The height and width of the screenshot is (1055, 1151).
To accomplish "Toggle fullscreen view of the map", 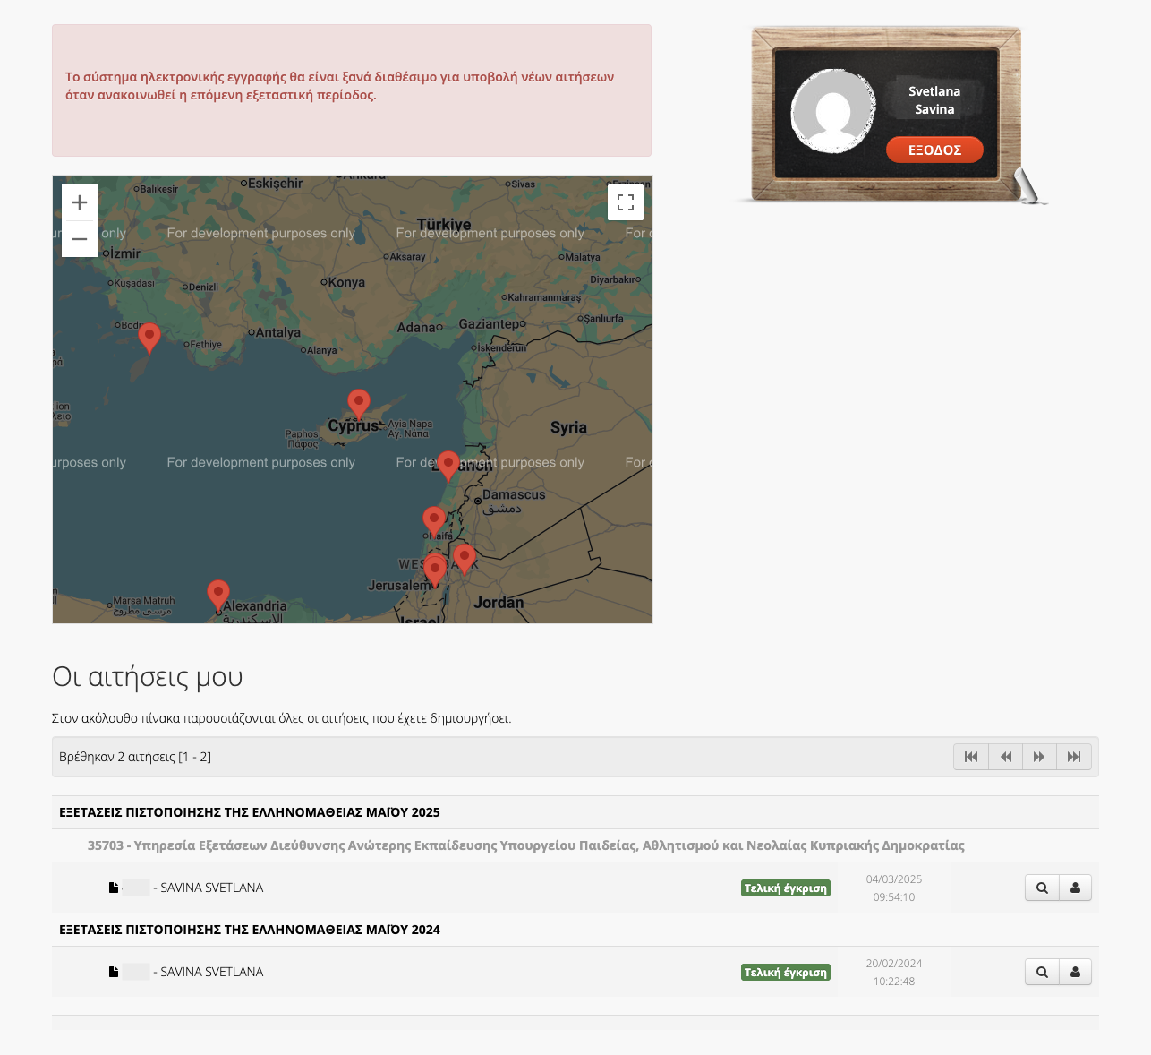I will coord(626,202).
